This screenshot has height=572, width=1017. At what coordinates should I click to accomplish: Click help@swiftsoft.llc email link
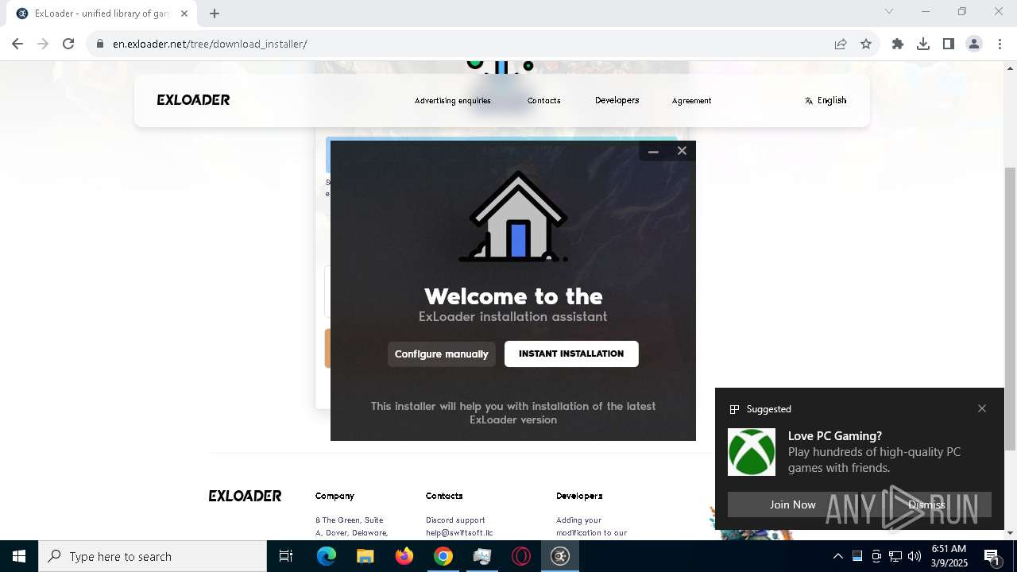(x=459, y=533)
